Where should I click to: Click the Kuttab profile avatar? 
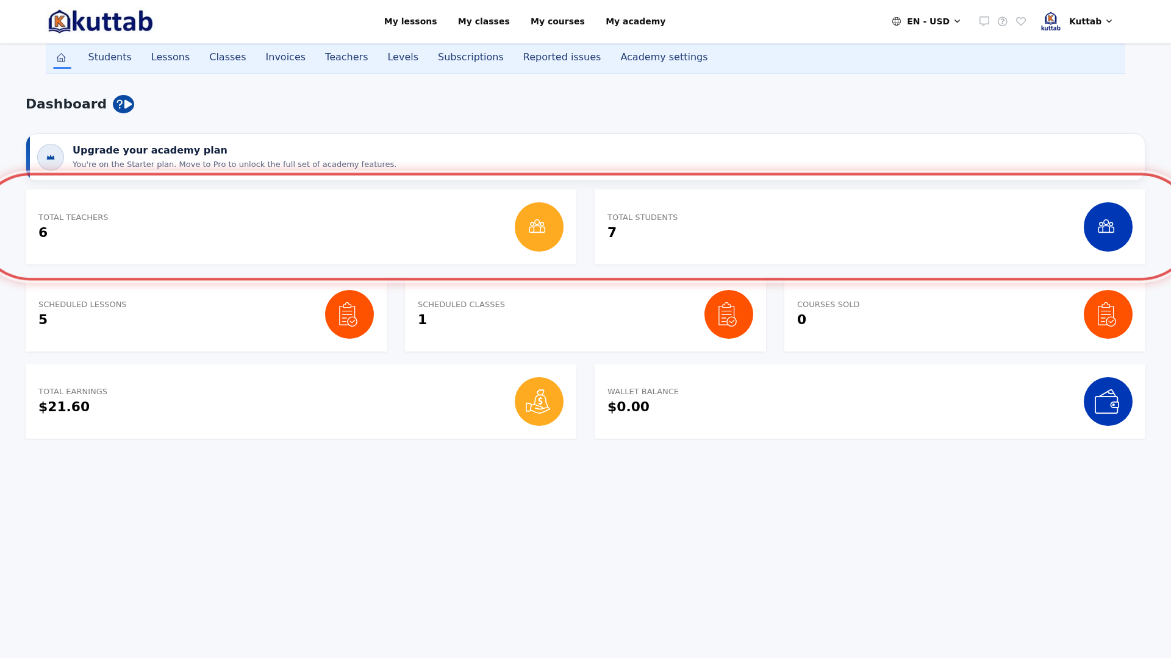[1051, 21]
